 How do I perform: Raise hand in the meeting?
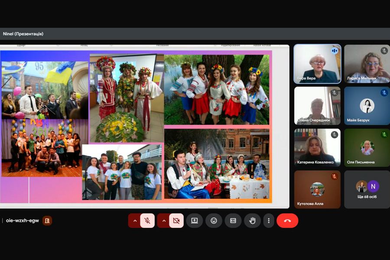252,221
